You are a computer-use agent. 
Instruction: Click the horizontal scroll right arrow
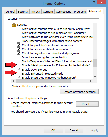pyautogui.click(x=91, y=81)
